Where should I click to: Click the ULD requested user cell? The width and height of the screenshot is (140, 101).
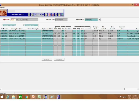click(122, 34)
